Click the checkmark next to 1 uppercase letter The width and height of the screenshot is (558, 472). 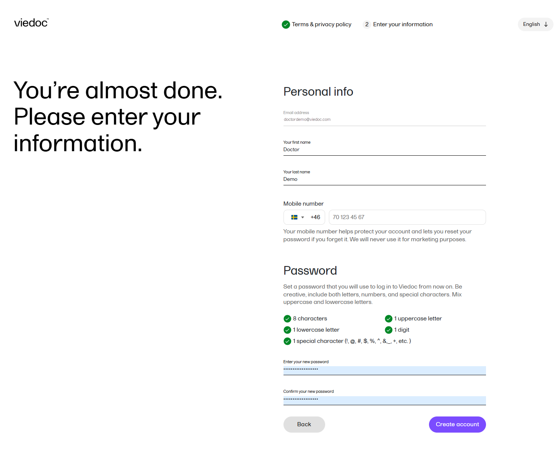click(x=388, y=319)
